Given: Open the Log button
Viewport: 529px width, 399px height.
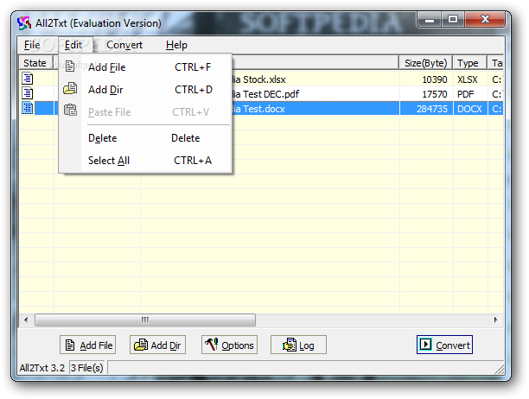Looking at the screenshot, I should (x=298, y=345).
